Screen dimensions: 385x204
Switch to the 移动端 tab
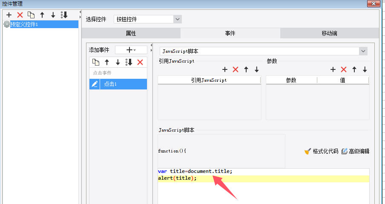(329, 33)
